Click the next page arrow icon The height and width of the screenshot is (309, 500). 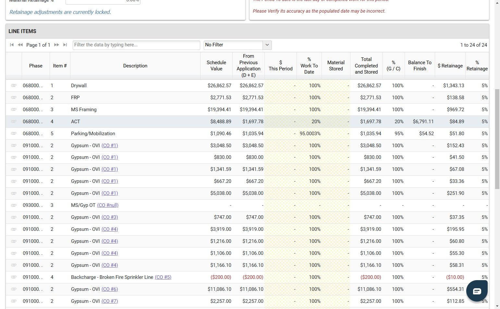pos(56,45)
